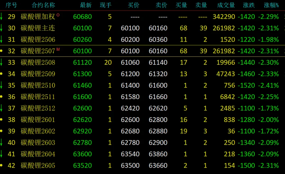Screen dimensions: 285x174
Task: Click percent change -2.41% for 碳酸锂2510
Action: (268, 85)
